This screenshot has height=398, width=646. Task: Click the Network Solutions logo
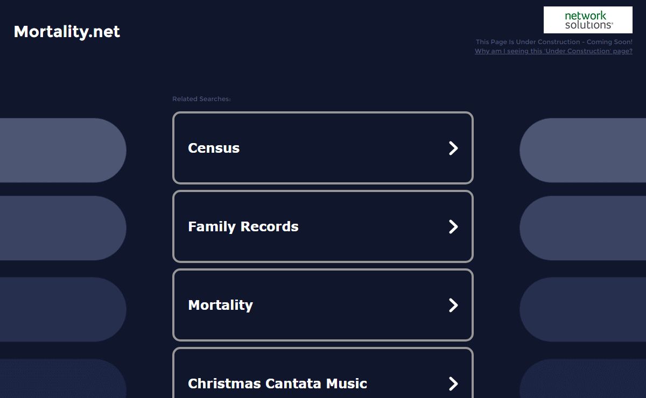pos(588,20)
